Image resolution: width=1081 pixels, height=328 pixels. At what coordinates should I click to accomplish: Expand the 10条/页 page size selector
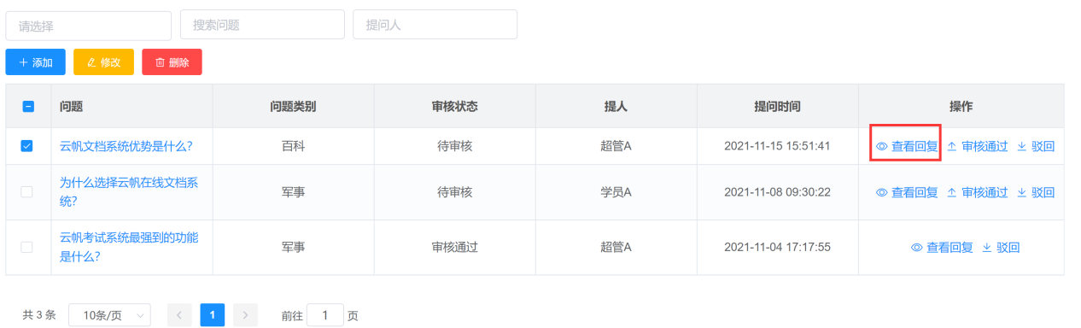click(x=109, y=315)
